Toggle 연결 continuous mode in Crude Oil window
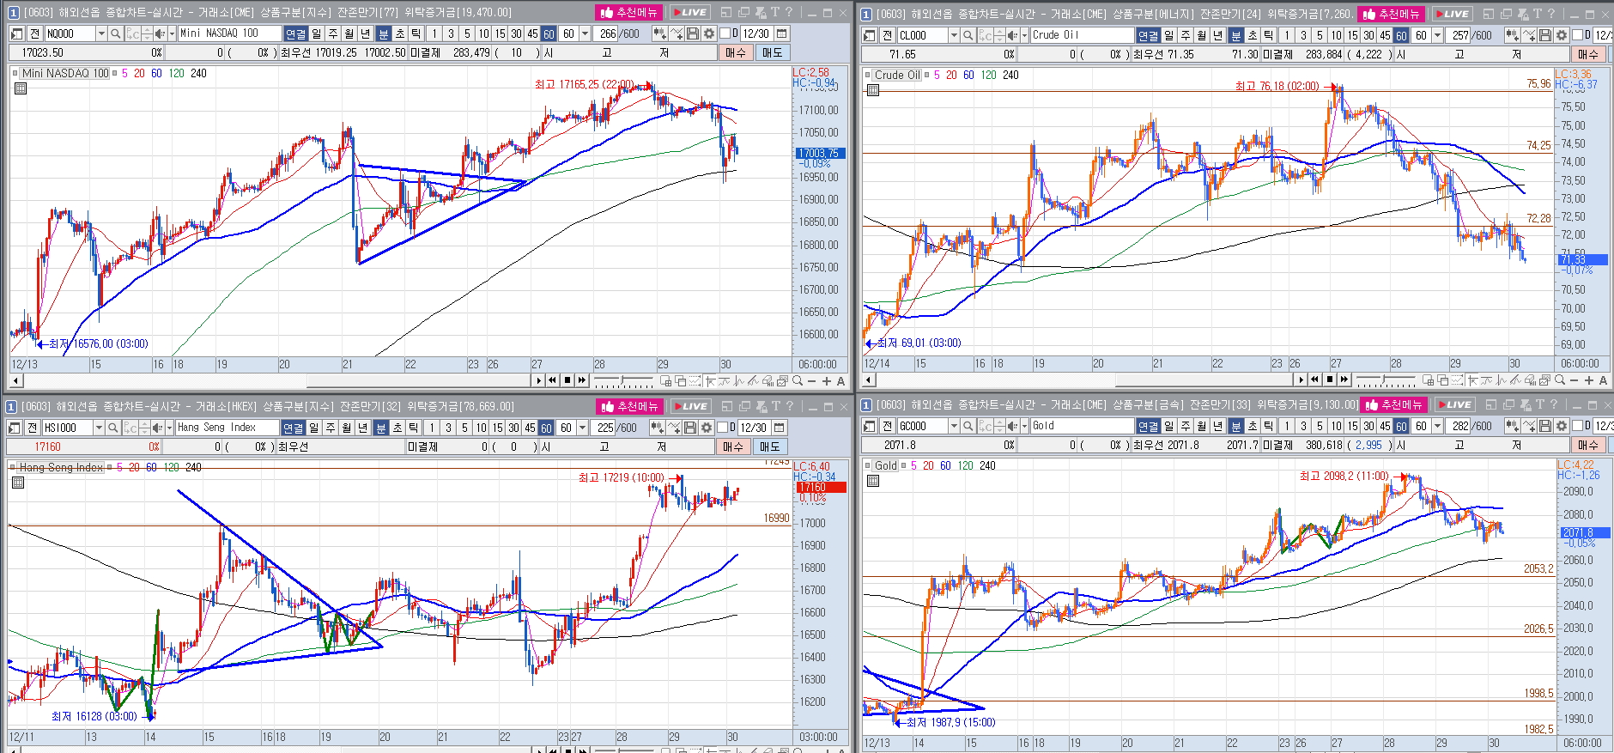1614x753 pixels. pos(1148,35)
